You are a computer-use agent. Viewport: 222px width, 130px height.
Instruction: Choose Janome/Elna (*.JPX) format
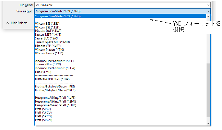(48, 64)
